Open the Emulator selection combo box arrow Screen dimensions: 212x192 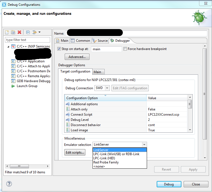point(144,145)
